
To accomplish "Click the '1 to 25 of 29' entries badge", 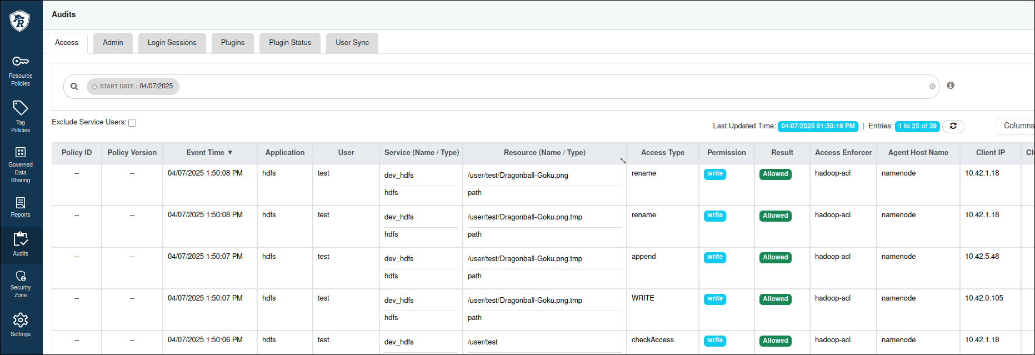I will (917, 126).
